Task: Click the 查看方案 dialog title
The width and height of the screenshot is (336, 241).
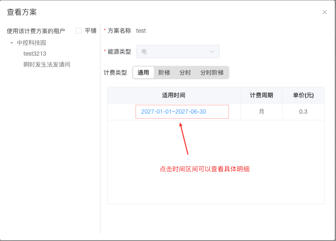Action: [x=22, y=12]
